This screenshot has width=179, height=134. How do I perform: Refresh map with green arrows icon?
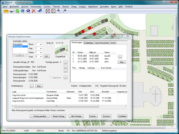[x=17, y=11]
